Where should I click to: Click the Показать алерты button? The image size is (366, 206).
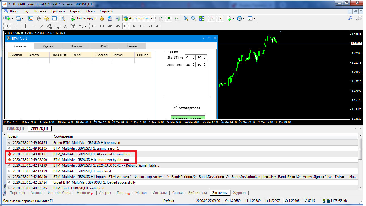tap(188, 117)
